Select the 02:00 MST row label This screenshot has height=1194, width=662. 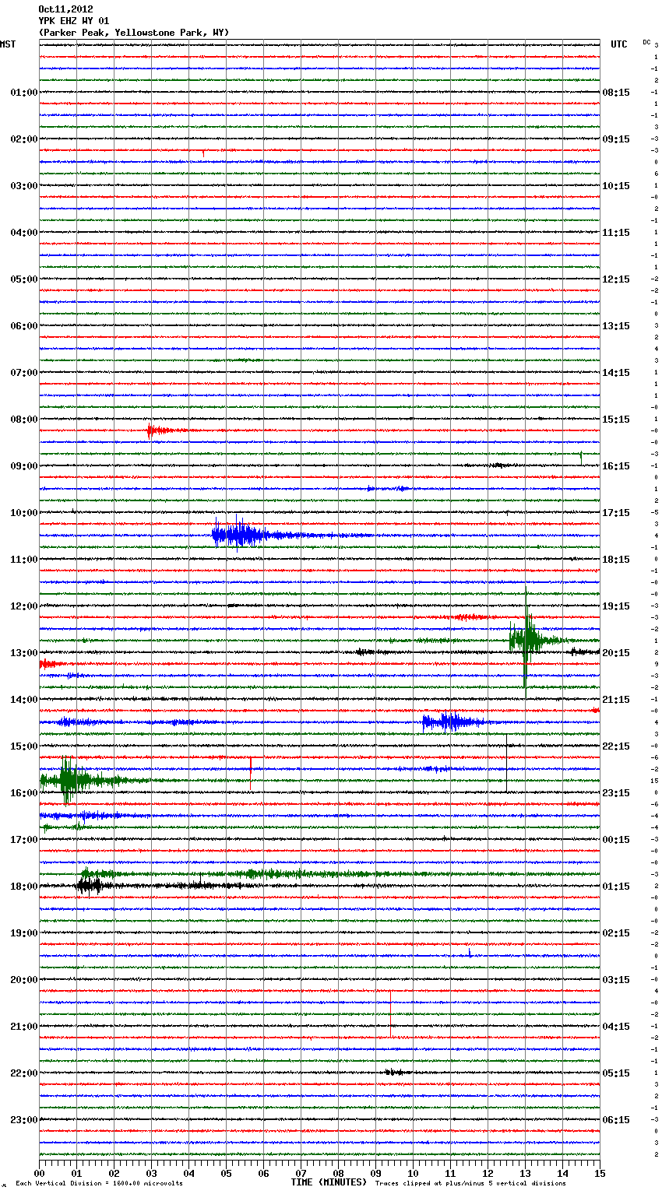[24, 139]
